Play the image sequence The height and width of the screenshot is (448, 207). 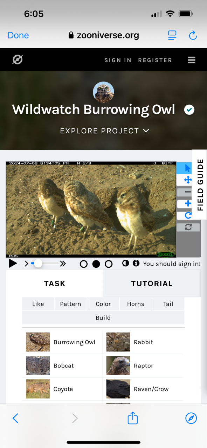[x=13, y=264]
